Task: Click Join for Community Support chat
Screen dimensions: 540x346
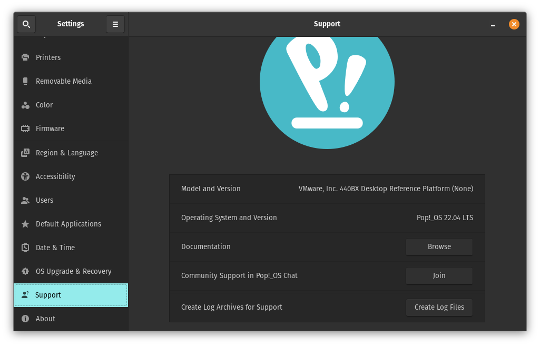Action: point(439,275)
